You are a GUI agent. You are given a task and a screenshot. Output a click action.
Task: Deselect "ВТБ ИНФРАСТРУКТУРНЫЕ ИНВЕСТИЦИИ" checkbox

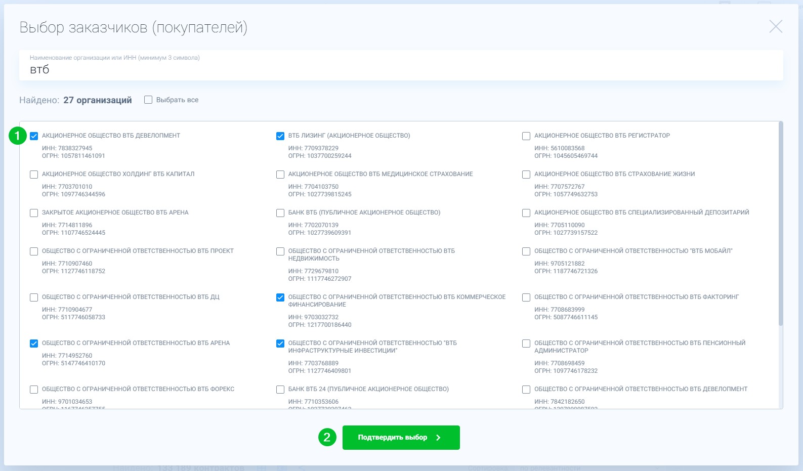280,344
